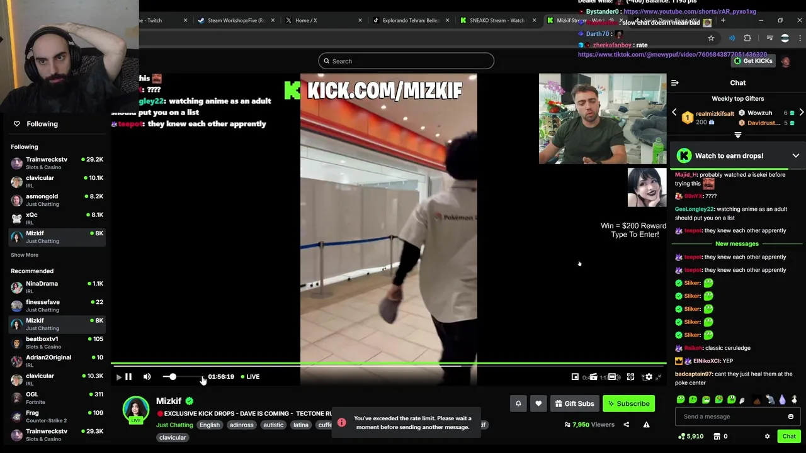Viewport: 806px width, 453px height.
Task: Open asmongold channel from Following
Action: (57, 200)
